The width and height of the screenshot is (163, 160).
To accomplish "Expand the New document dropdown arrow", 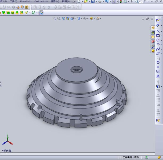I will [82, 1].
